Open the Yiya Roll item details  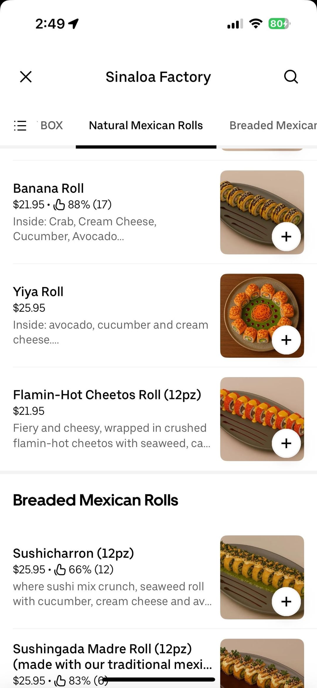click(x=38, y=292)
